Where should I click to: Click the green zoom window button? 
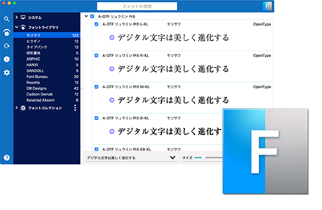tap(15, 3)
